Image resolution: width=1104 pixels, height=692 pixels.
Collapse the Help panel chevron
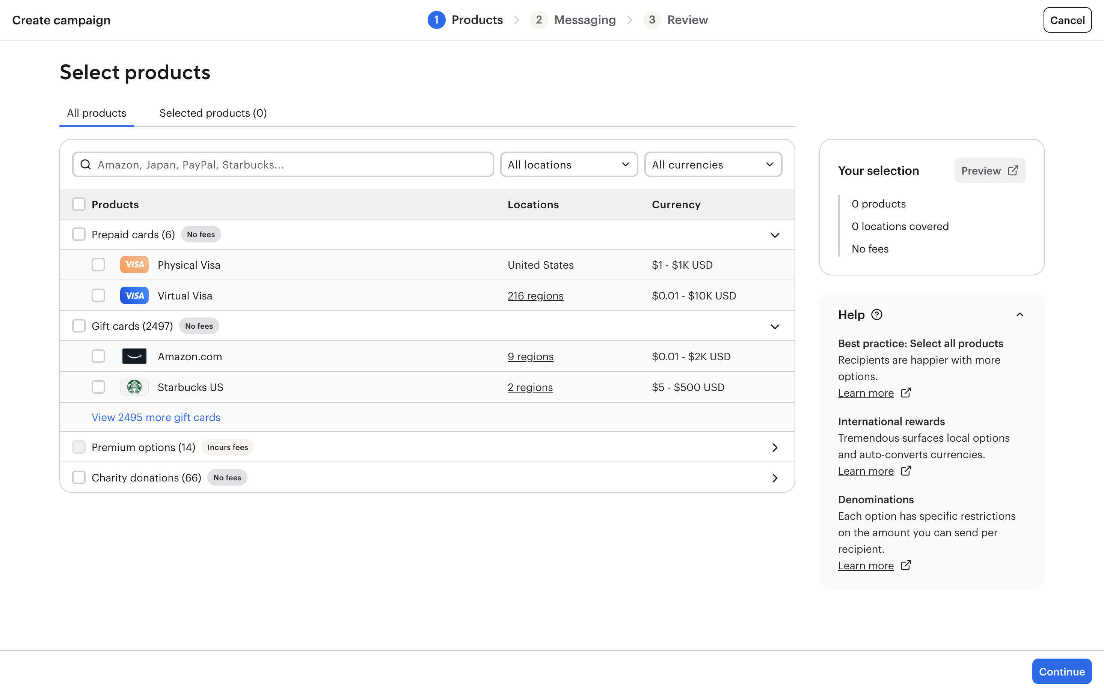[x=1019, y=314]
